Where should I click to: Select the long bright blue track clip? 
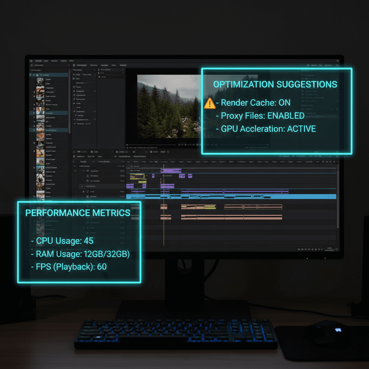tap(231, 197)
